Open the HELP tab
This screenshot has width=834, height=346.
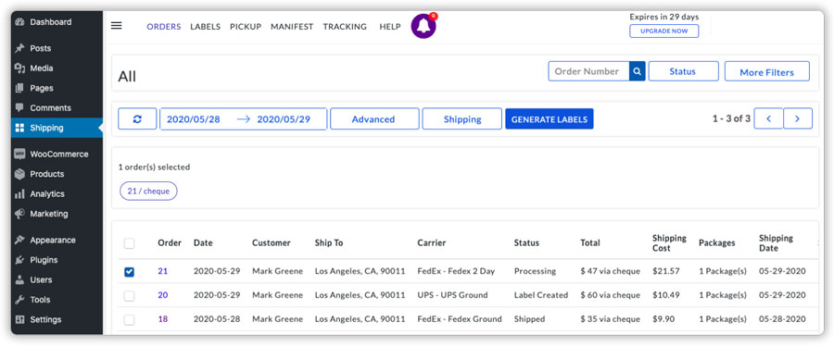(x=390, y=27)
